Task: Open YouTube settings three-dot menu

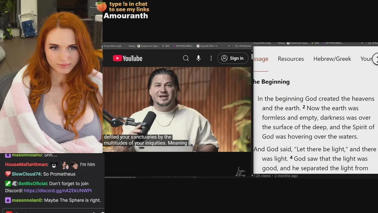Action: point(211,58)
